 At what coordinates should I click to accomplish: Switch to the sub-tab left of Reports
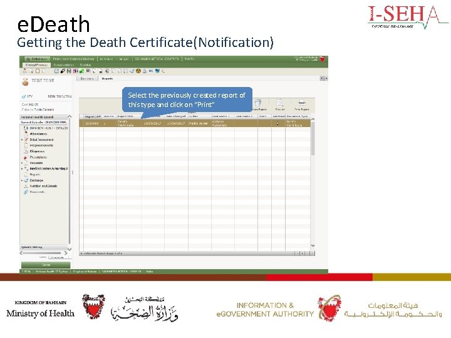tap(87, 78)
